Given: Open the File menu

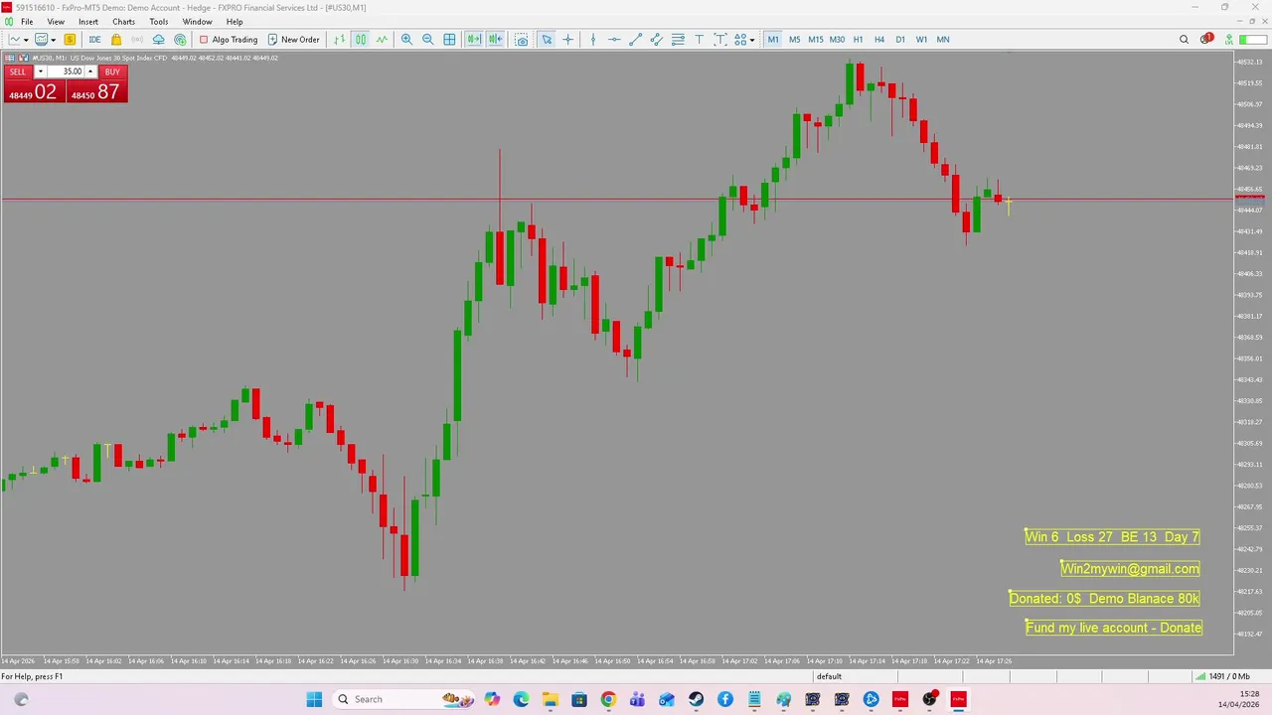Looking at the screenshot, I should click(x=27, y=22).
